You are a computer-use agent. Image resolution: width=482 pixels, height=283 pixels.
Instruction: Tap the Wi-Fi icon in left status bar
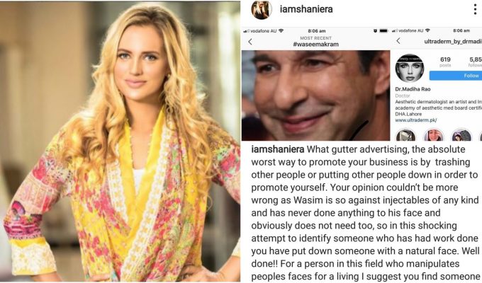point(281,30)
